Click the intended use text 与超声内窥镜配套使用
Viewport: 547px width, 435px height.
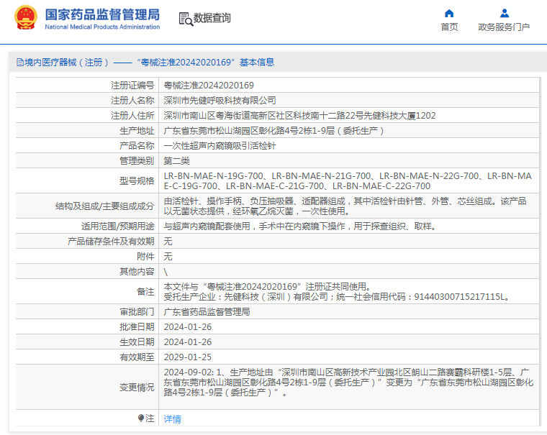[300, 226]
